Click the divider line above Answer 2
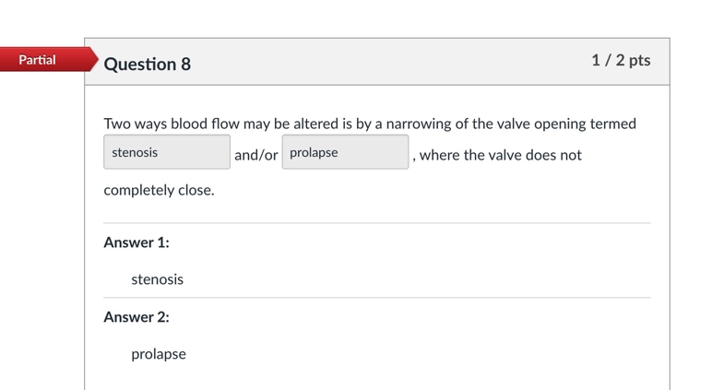The width and height of the screenshot is (712, 390). 377,298
